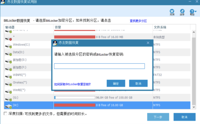Click FAT32 in the WINPE row
Image resolution: width=200 pixels, height=124 pixels.
click(x=158, y=75)
